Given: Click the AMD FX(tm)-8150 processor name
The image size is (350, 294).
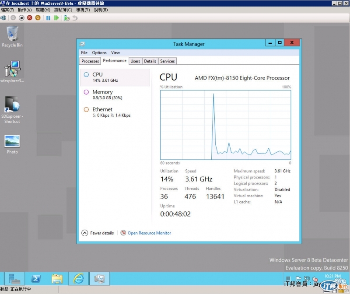Looking at the screenshot, I should (x=242, y=78).
